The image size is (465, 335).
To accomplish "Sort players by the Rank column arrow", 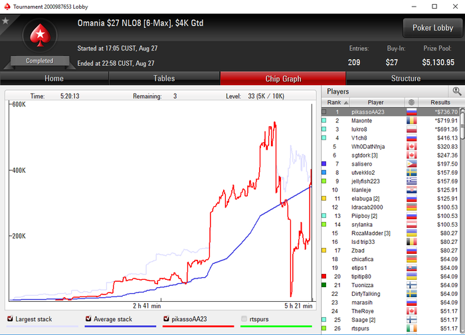I will 346,102.
